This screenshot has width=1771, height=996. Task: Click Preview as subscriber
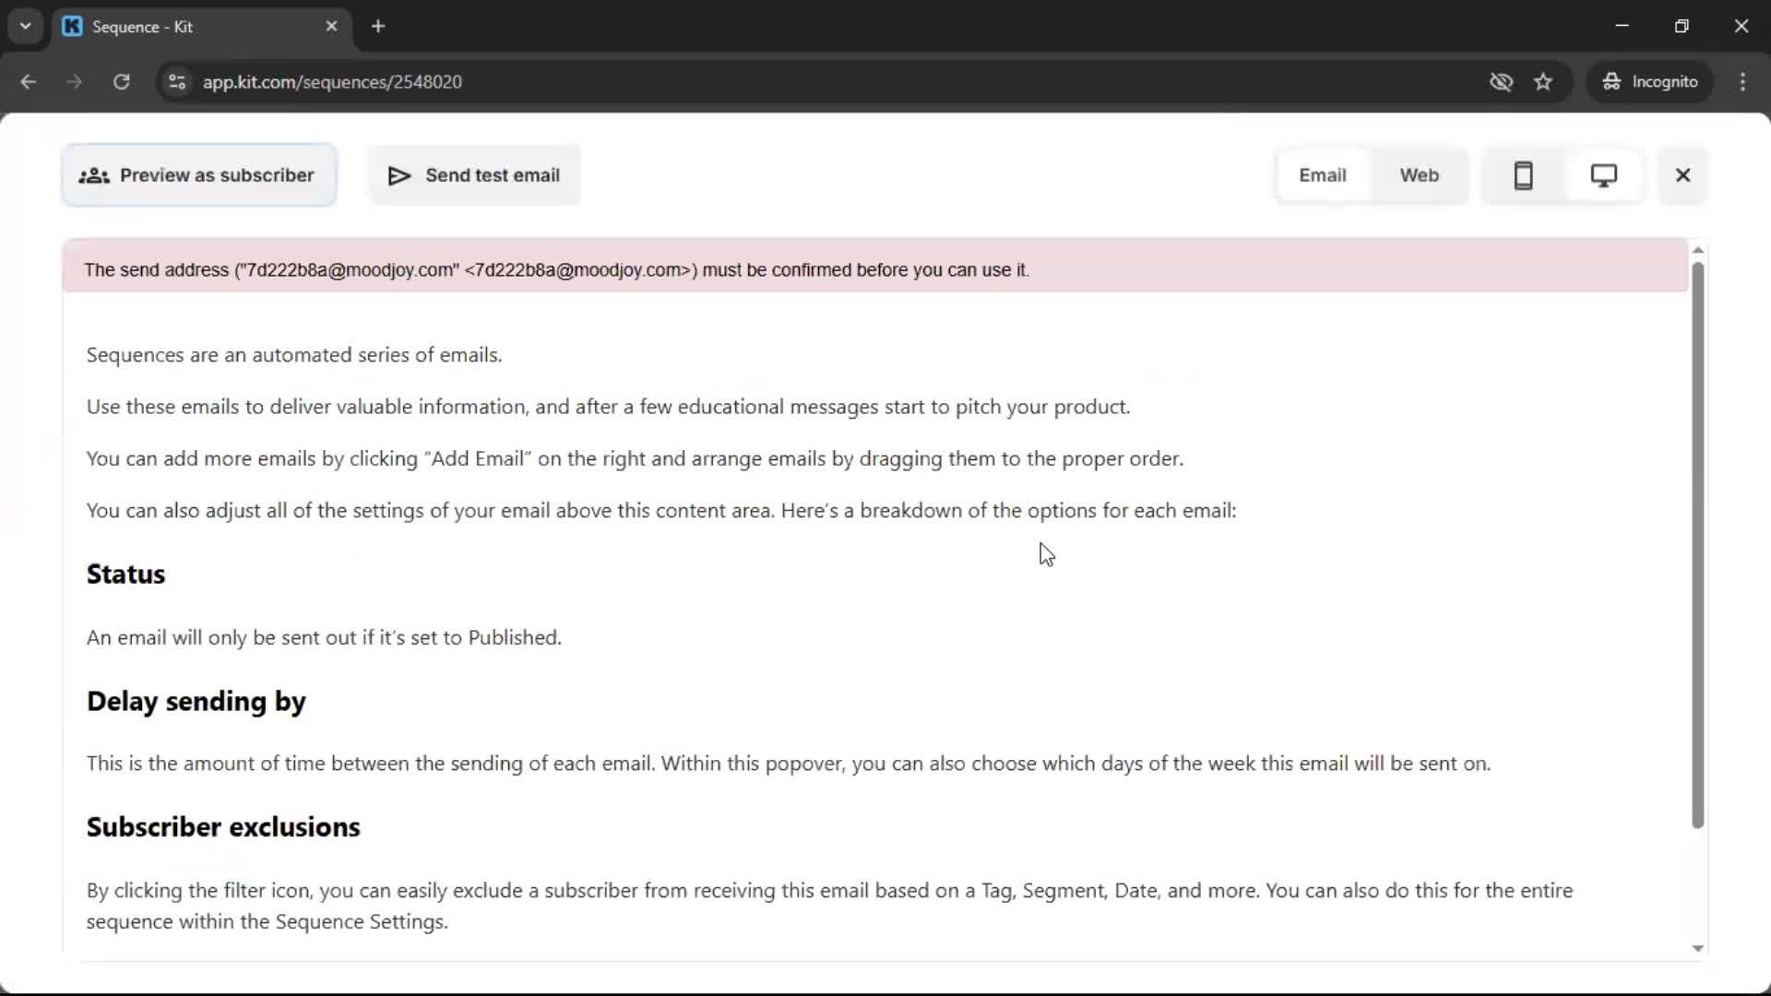[198, 174]
